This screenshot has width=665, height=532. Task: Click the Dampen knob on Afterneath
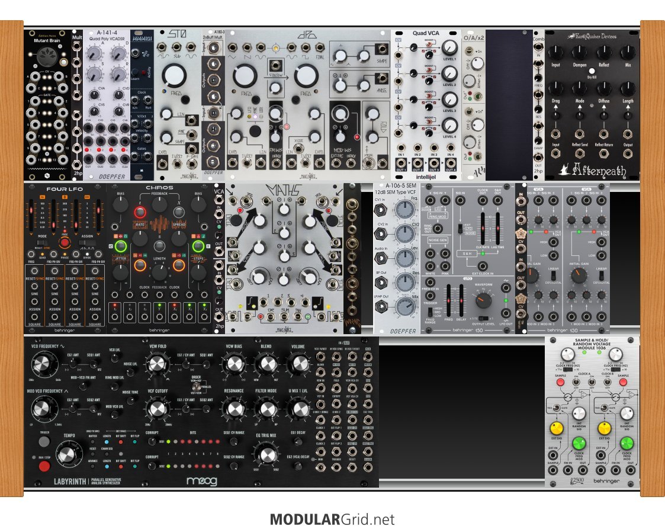point(580,53)
